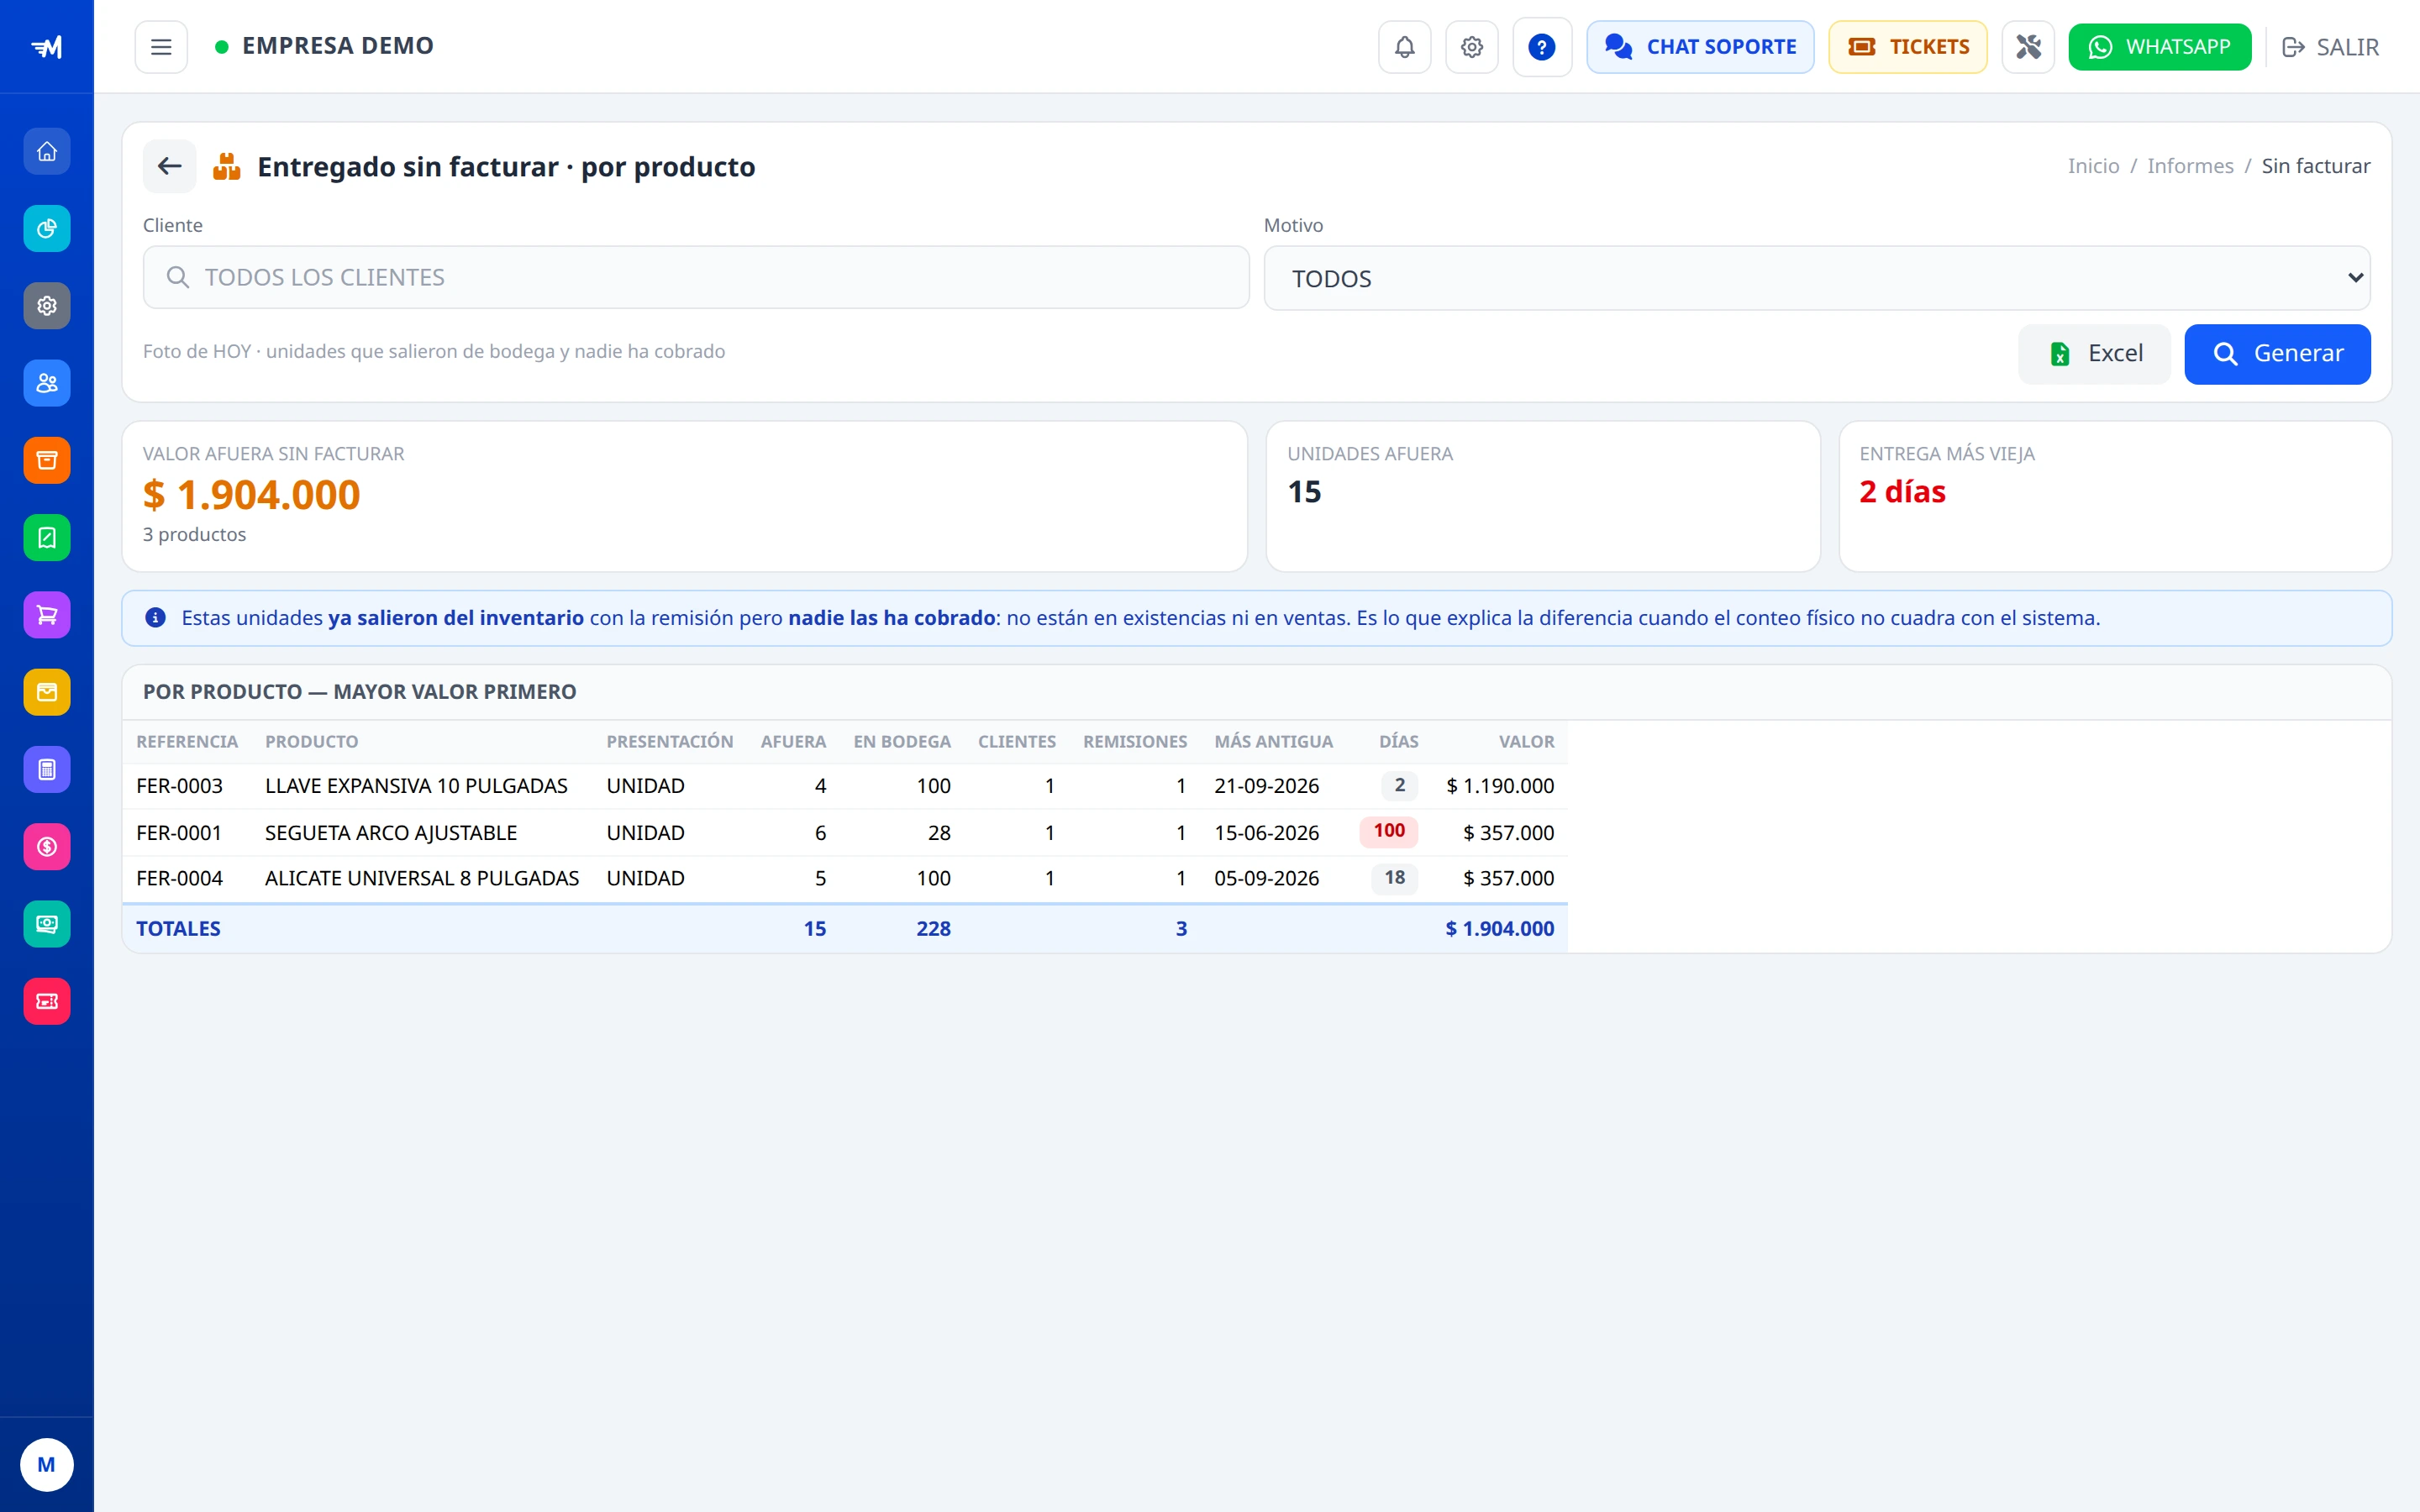Click the $ 1.190.000 value cell
The height and width of the screenshot is (1512, 2420).
coord(1500,786)
